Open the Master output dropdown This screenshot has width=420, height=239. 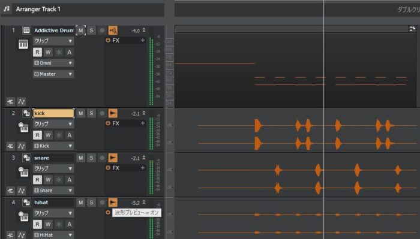[x=53, y=74]
